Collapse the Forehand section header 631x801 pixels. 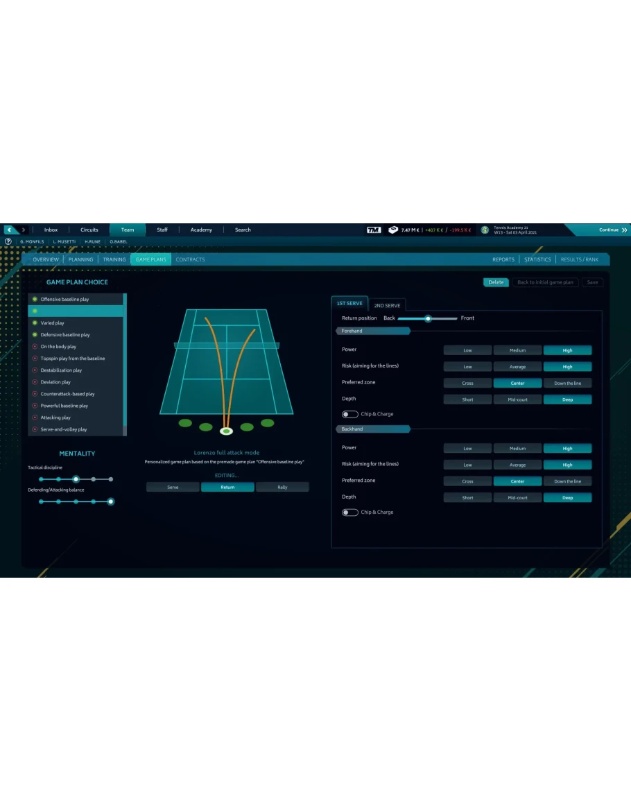(372, 331)
